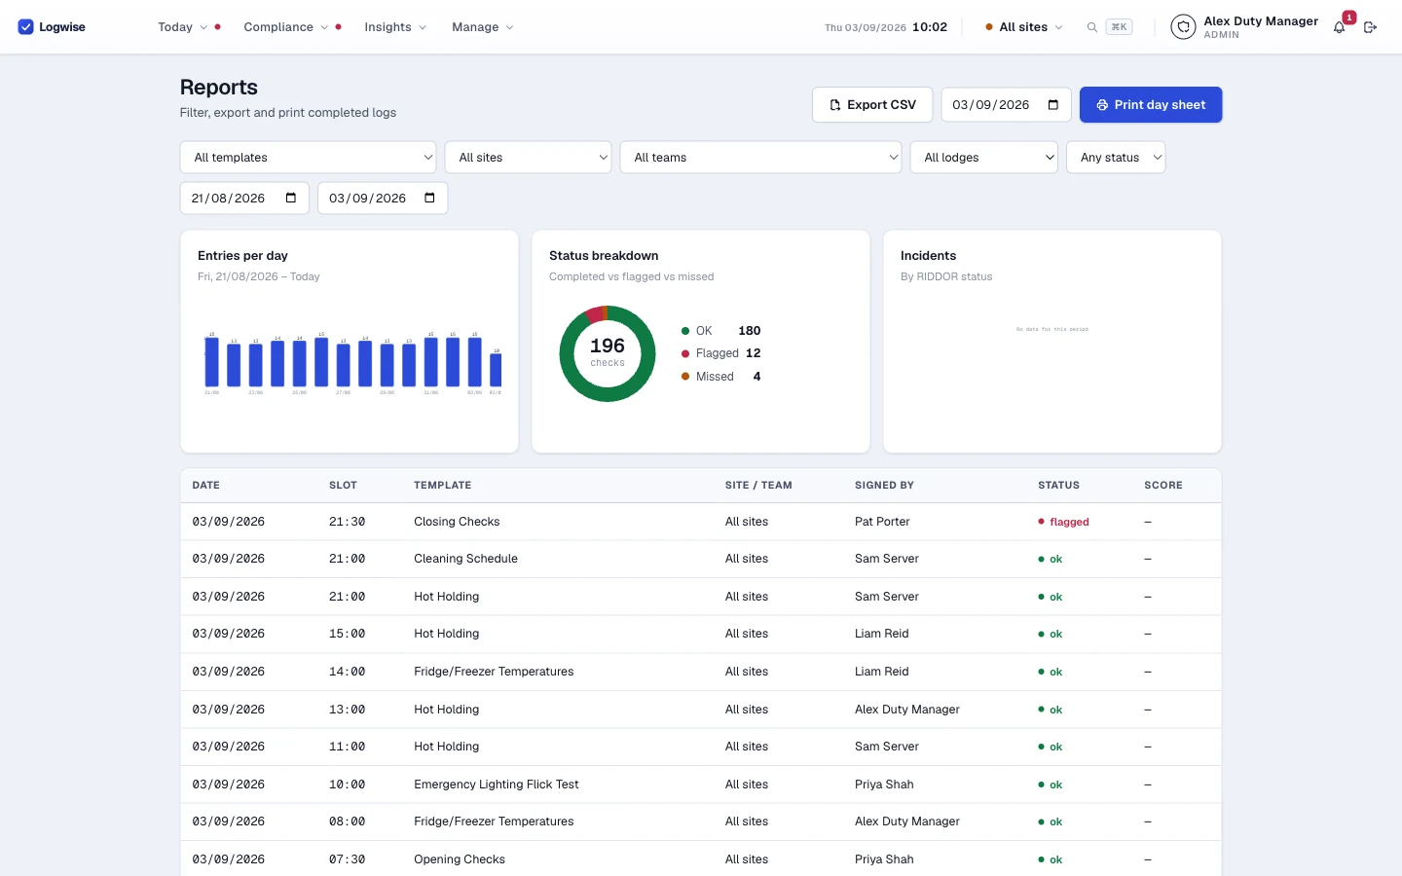The image size is (1402, 876).
Task: Click the log out icon
Action: point(1370,27)
